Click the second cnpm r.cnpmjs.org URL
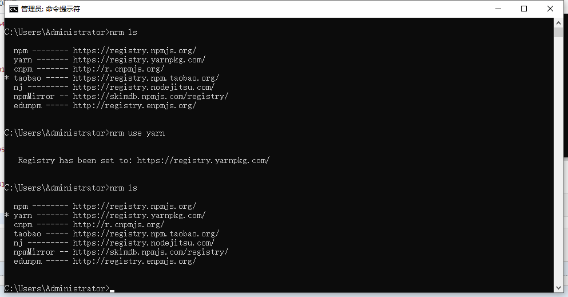Screen dimensions: 568x297 (x=118, y=224)
